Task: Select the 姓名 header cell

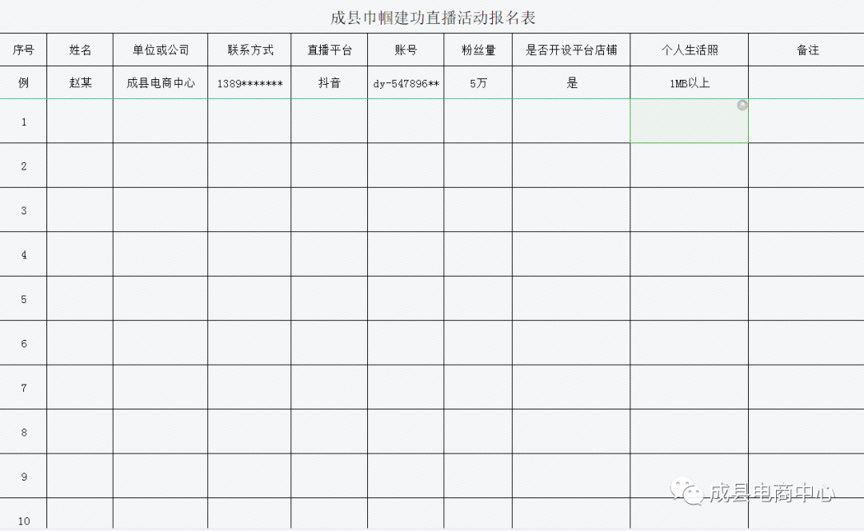Action: pyautogui.click(x=80, y=50)
